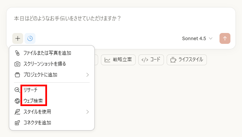Click the quill style icon

pyautogui.click(x=17, y=112)
